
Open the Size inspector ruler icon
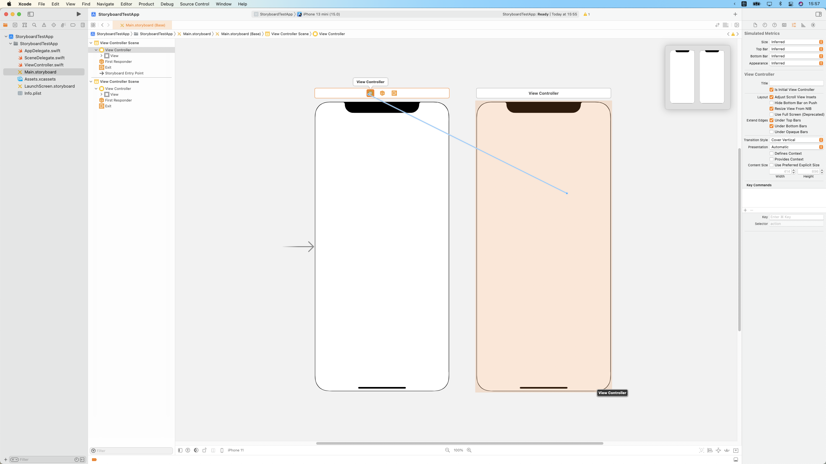(x=803, y=25)
